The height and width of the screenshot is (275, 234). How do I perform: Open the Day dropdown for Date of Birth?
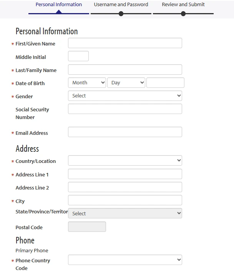coord(126,82)
